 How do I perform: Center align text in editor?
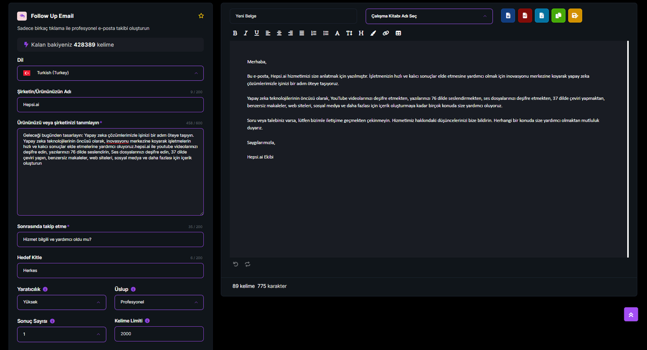(x=279, y=33)
